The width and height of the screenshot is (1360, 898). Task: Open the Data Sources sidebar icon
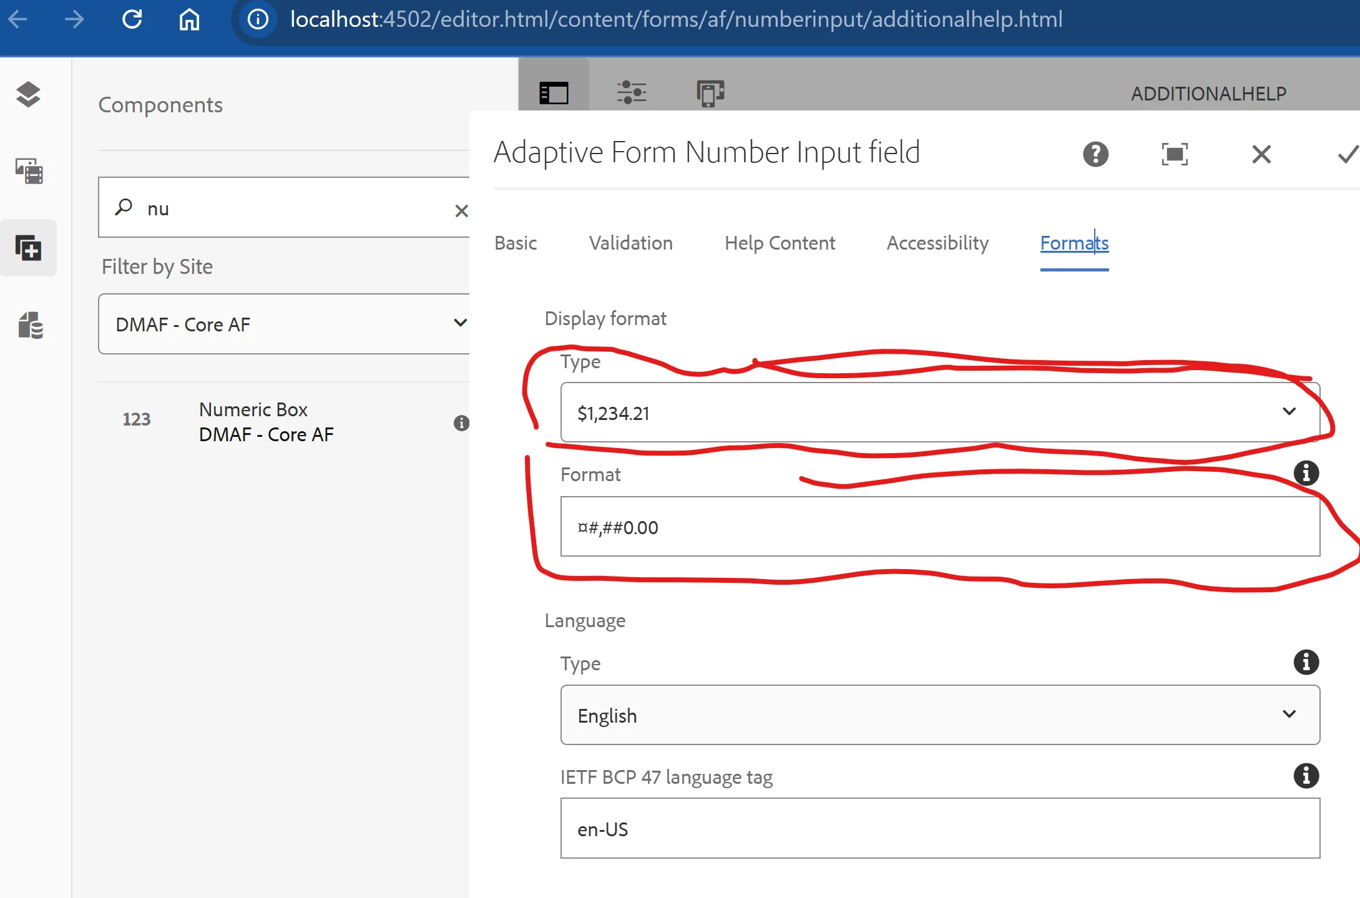click(x=30, y=325)
